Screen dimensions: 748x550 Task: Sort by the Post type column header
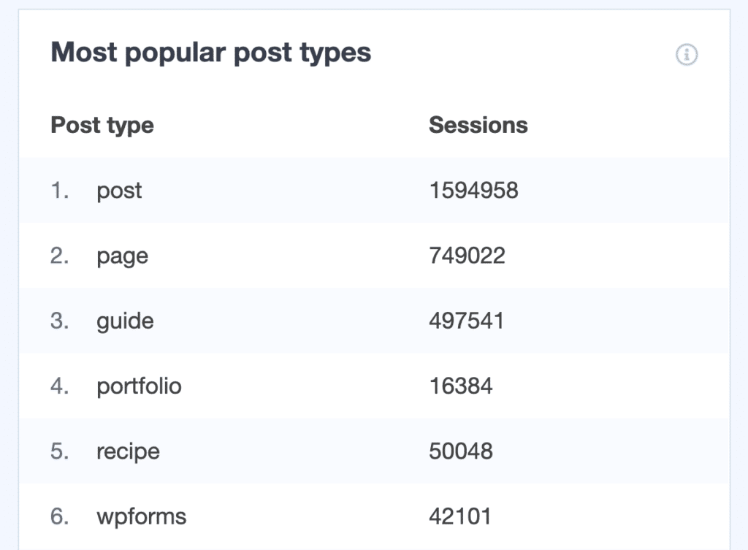click(102, 125)
